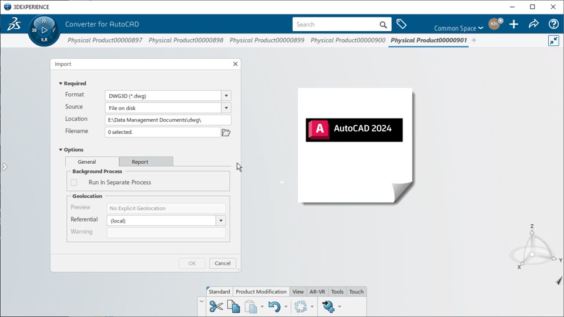Open the AR-VR toolbar tab
Image resolution: width=564 pixels, height=317 pixels.
click(317, 292)
